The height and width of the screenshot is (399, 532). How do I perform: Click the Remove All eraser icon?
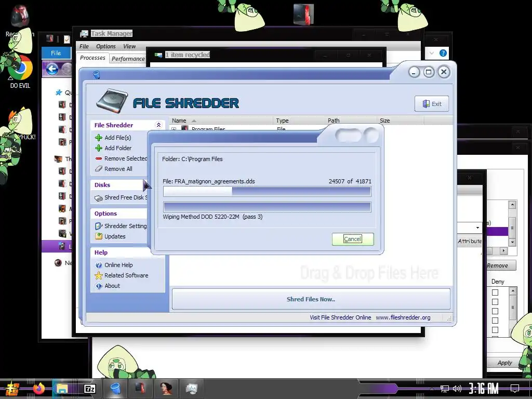coord(99,169)
